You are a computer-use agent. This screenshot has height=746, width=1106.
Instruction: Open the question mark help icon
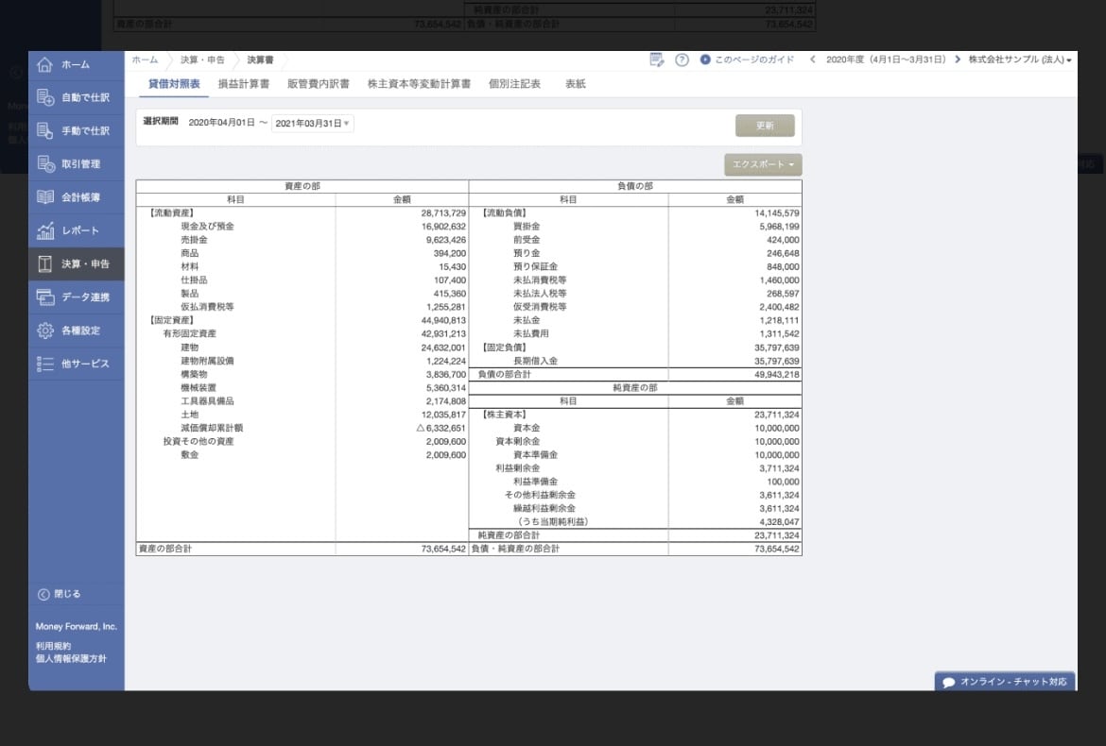point(682,59)
